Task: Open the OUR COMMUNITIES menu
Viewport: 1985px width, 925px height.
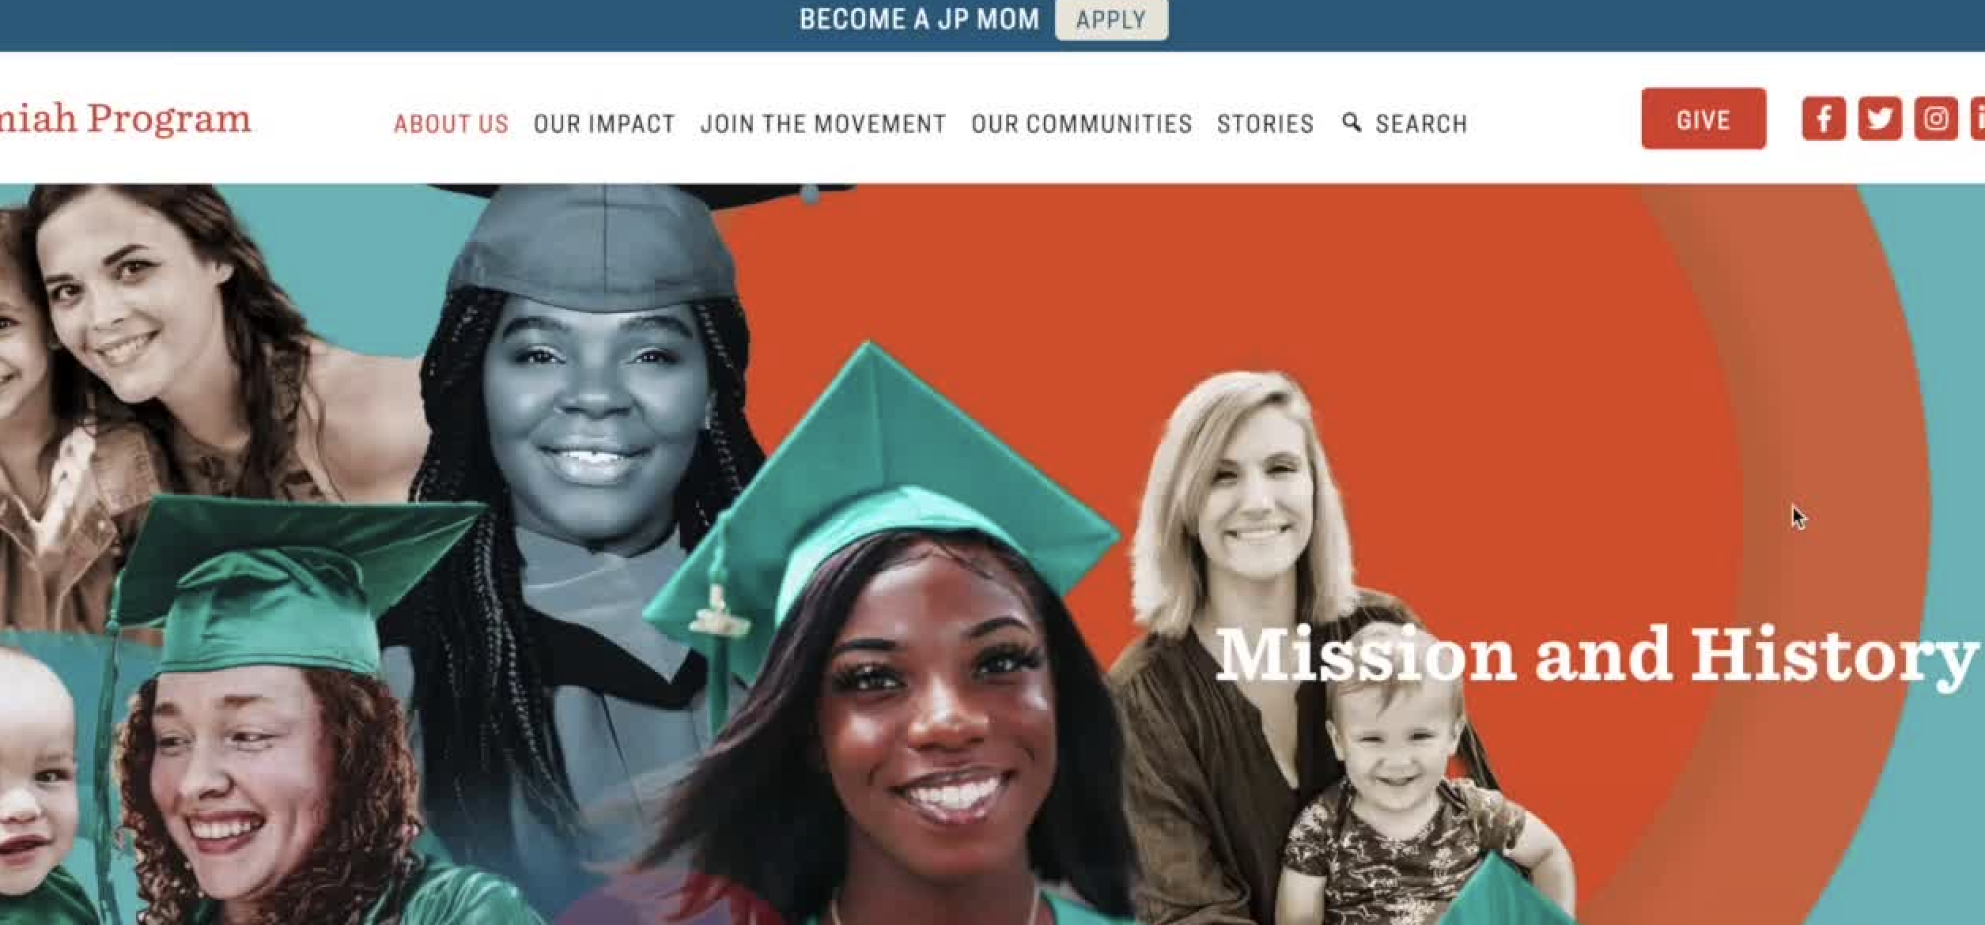Action: click(1081, 124)
